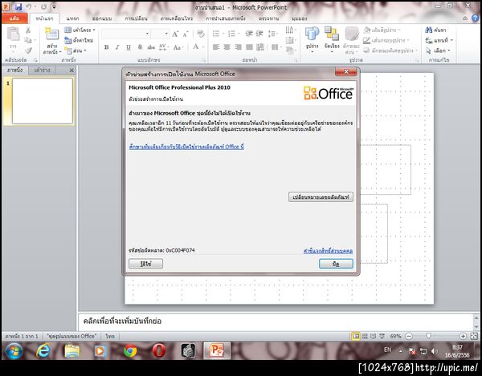Screen dimensions: 482x376
Task: Click the activation dialog's bottom-right close button
Action: [336, 264]
